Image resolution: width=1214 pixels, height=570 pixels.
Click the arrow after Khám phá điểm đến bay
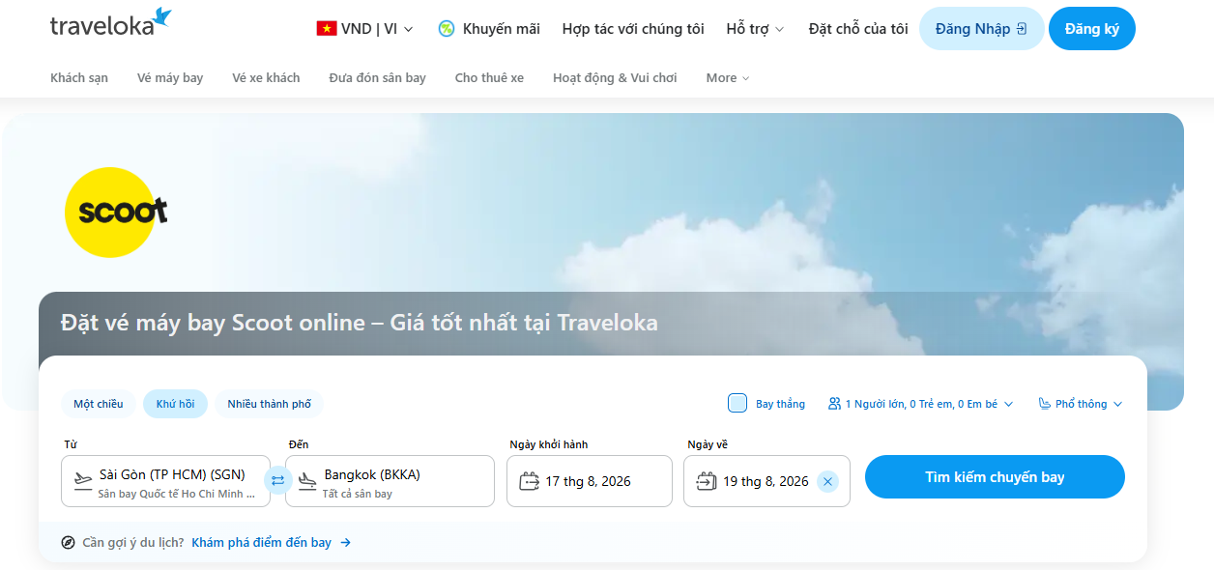click(x=345, y=543)
